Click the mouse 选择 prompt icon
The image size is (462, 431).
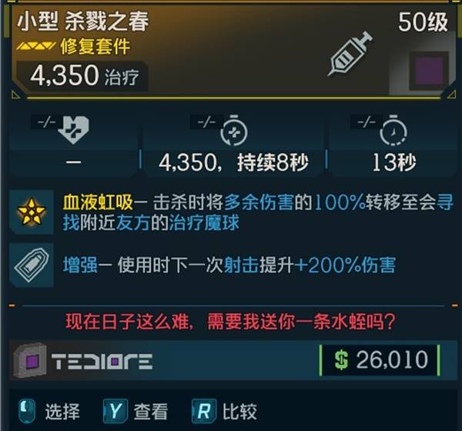(27, 411)
